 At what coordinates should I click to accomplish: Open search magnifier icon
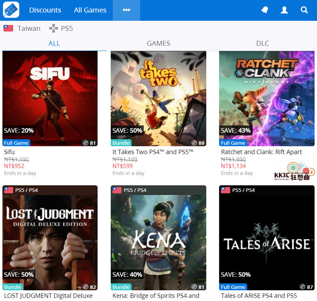point(304,10)
